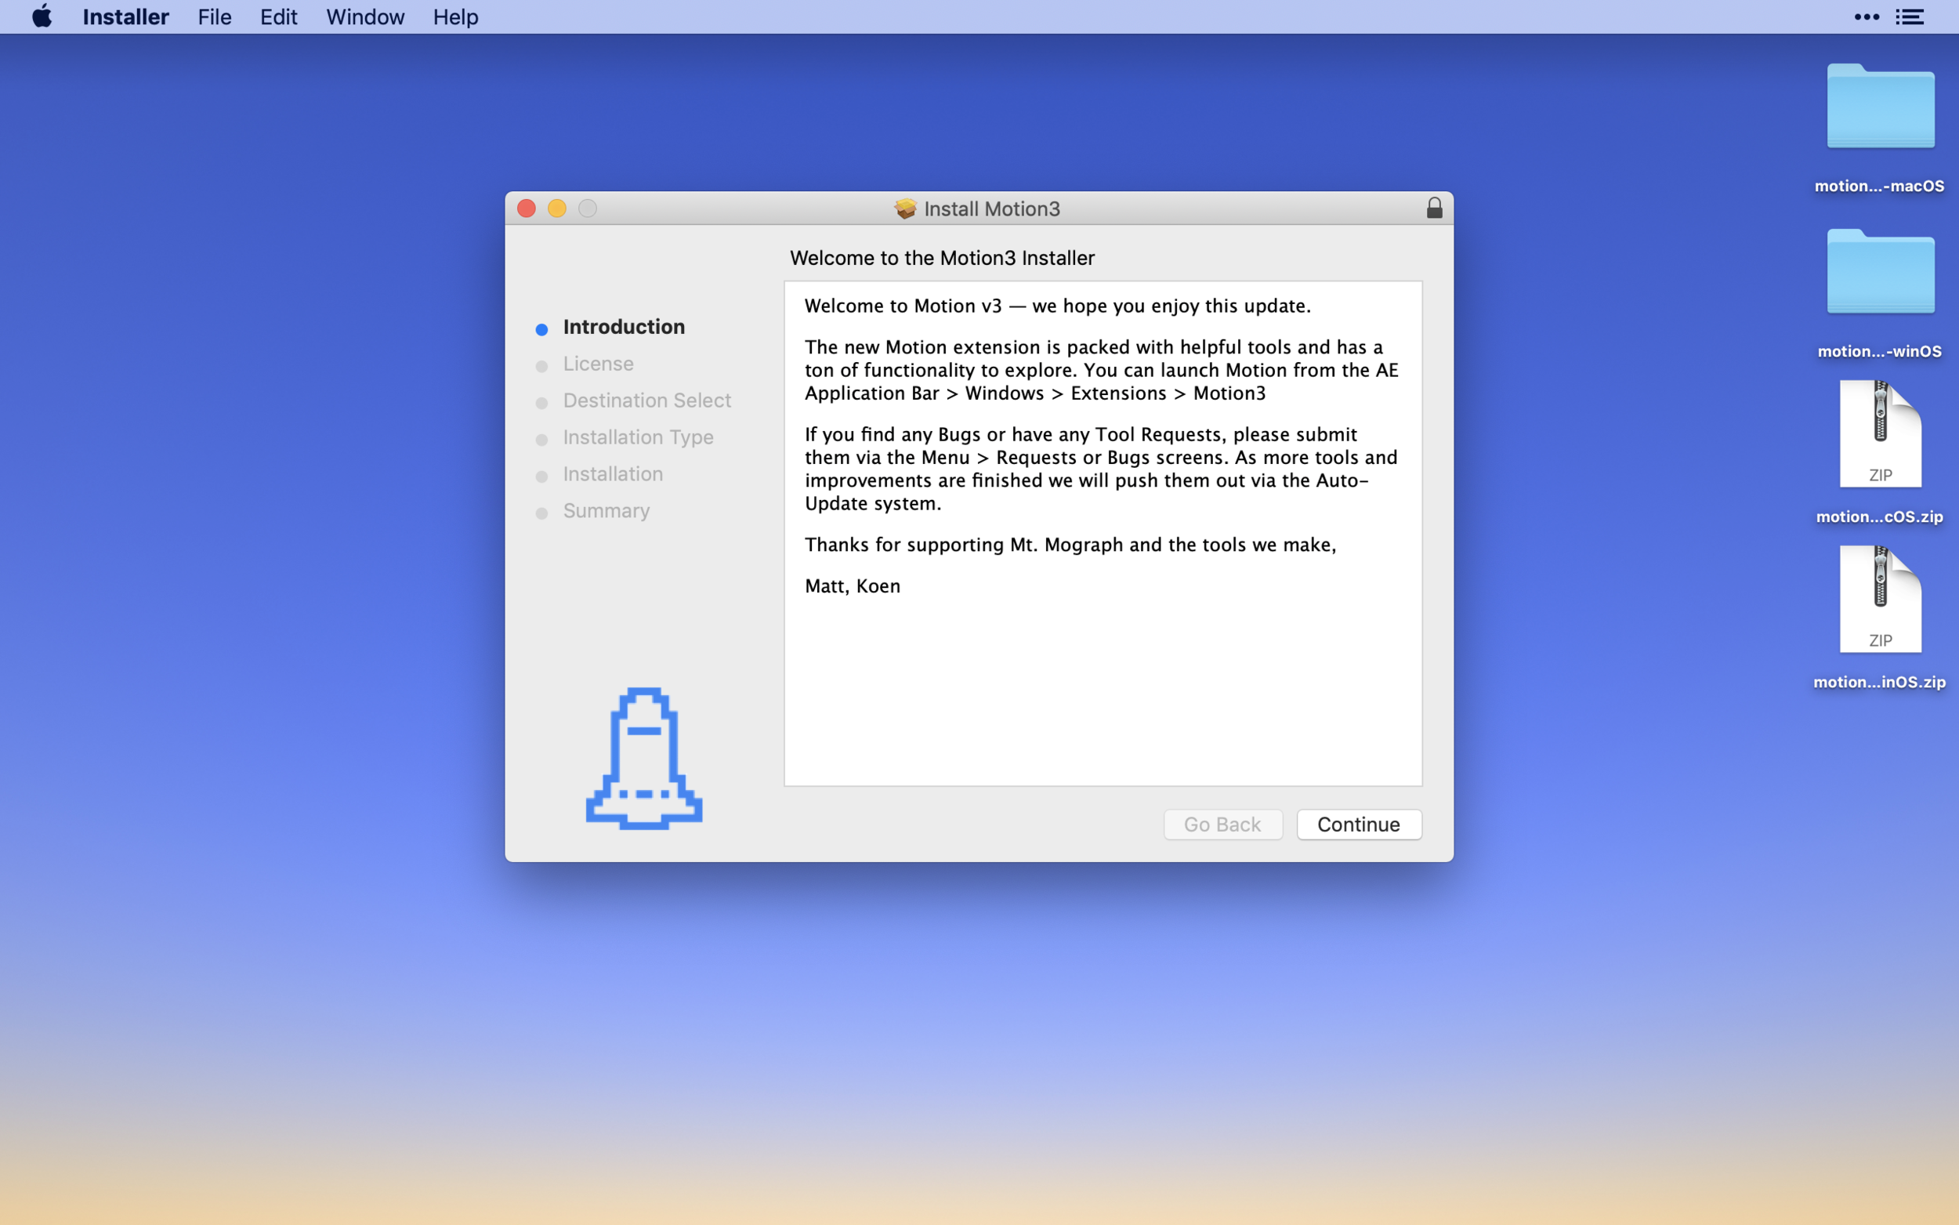Open the Apple menu

(x=42, y=16)
